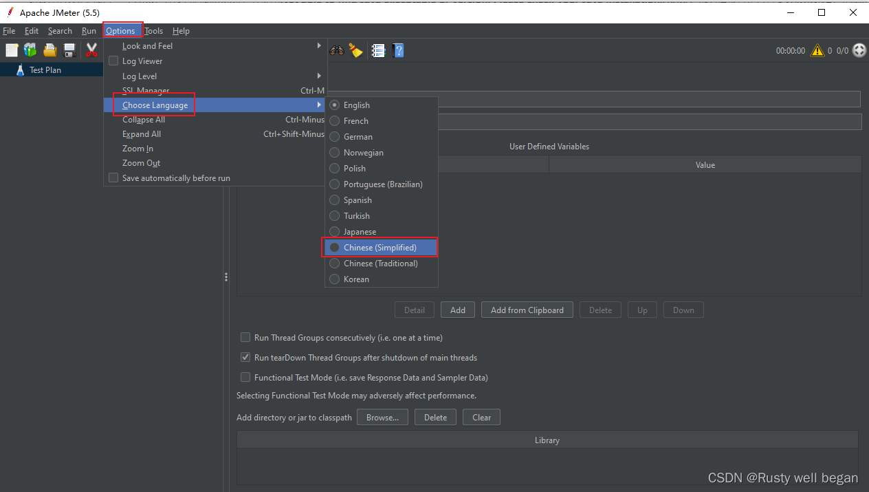This screenshot has height=492, width=869.
Task: Uncheck Run tearDown Thread Groups after shutdown
Action: point(245,358)
